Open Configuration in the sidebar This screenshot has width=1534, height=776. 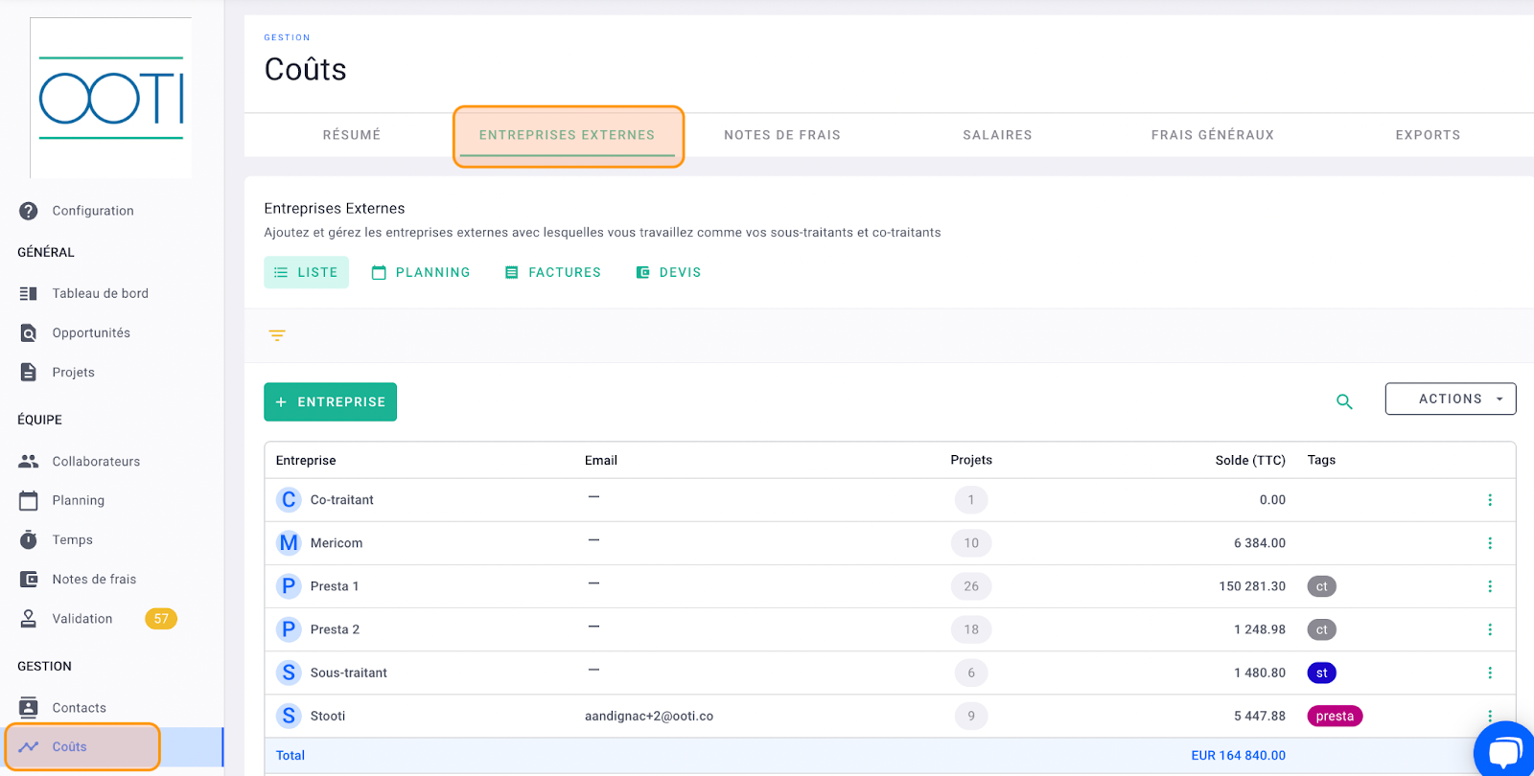(93, 211)
